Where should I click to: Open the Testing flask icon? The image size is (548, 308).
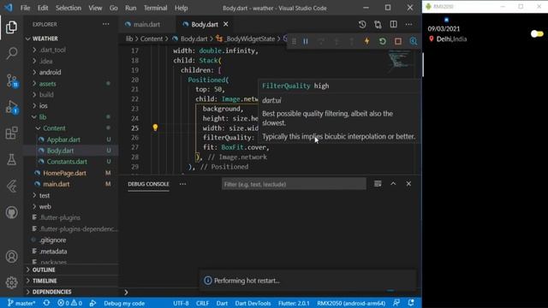coord(11,160)
